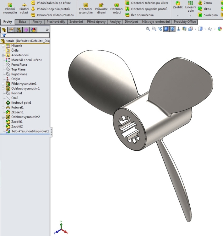Open the Nástroje rendrování tab
The image size is (223, 236).
click(156, 22)
